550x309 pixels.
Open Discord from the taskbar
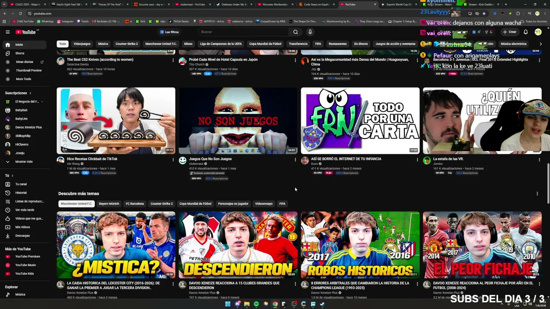[237, 304]
